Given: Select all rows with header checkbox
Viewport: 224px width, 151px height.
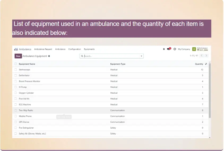Looking at the screenshot, I should click(16, 64).
